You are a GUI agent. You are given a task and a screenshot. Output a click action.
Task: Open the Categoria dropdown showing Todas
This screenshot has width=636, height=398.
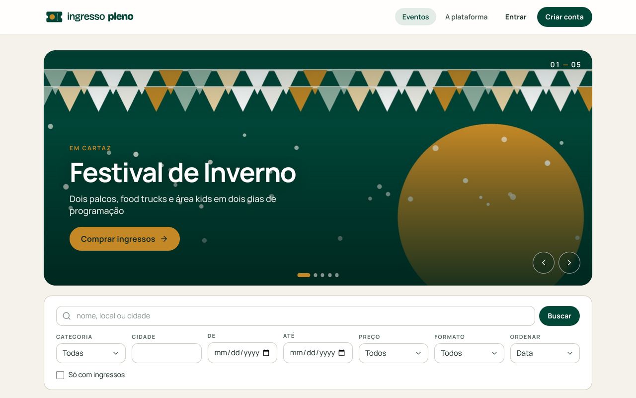point(91,353)
